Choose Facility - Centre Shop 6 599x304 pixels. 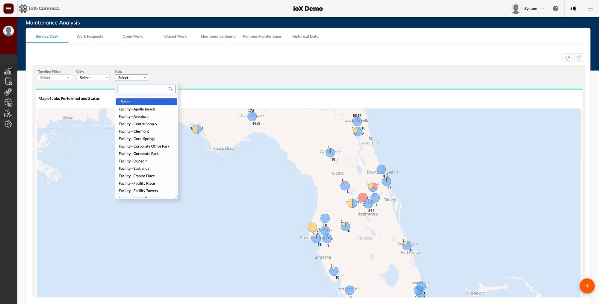click(x=146, y=124)
